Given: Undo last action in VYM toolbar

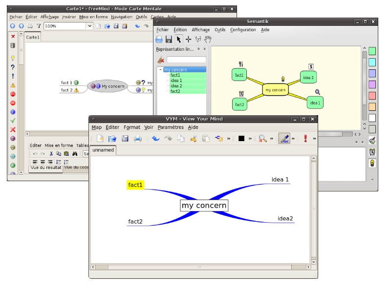Looking at the screenshot, I should (155, 139).
